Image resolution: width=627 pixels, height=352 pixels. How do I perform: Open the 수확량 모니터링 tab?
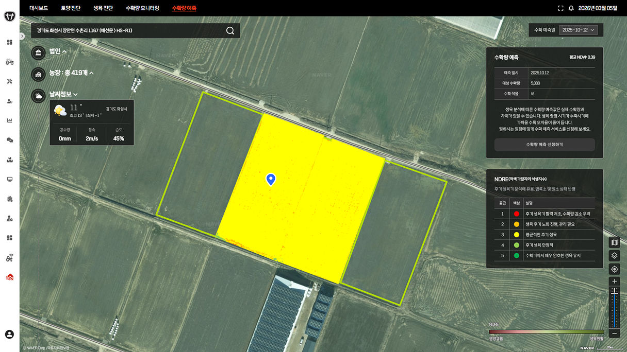click(x=142, y=8)
